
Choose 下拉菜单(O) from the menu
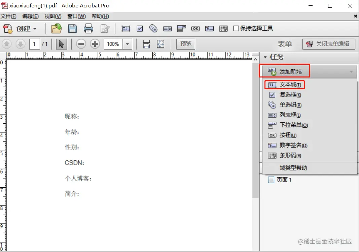click(310, 125)
